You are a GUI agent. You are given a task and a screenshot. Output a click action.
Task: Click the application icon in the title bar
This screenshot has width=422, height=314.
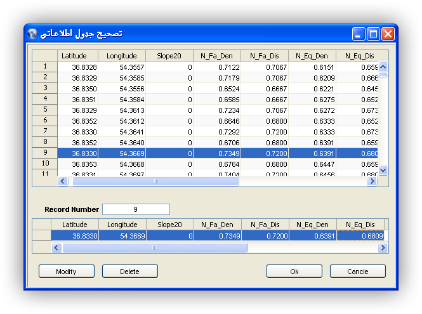tap(32, 34)
